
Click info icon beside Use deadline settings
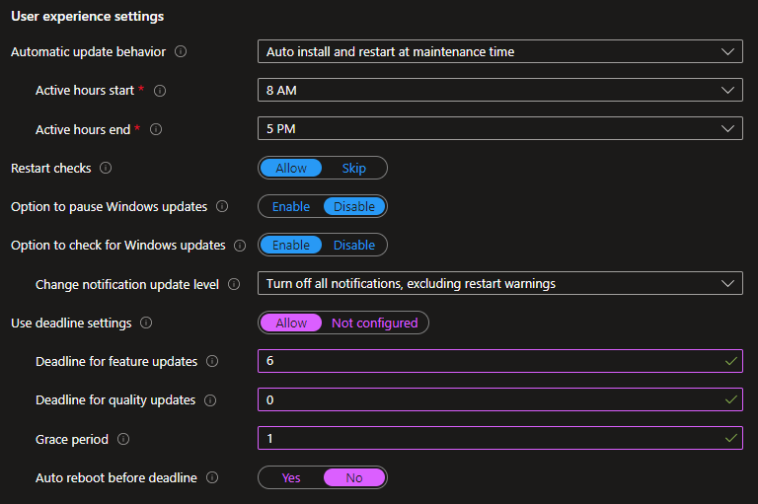pos(146,323)
